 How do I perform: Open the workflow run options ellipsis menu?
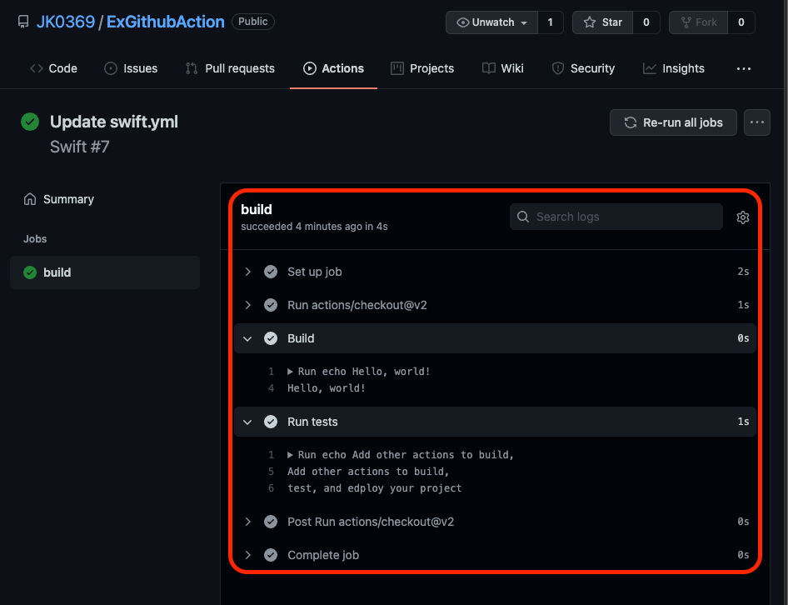(757, 122)
